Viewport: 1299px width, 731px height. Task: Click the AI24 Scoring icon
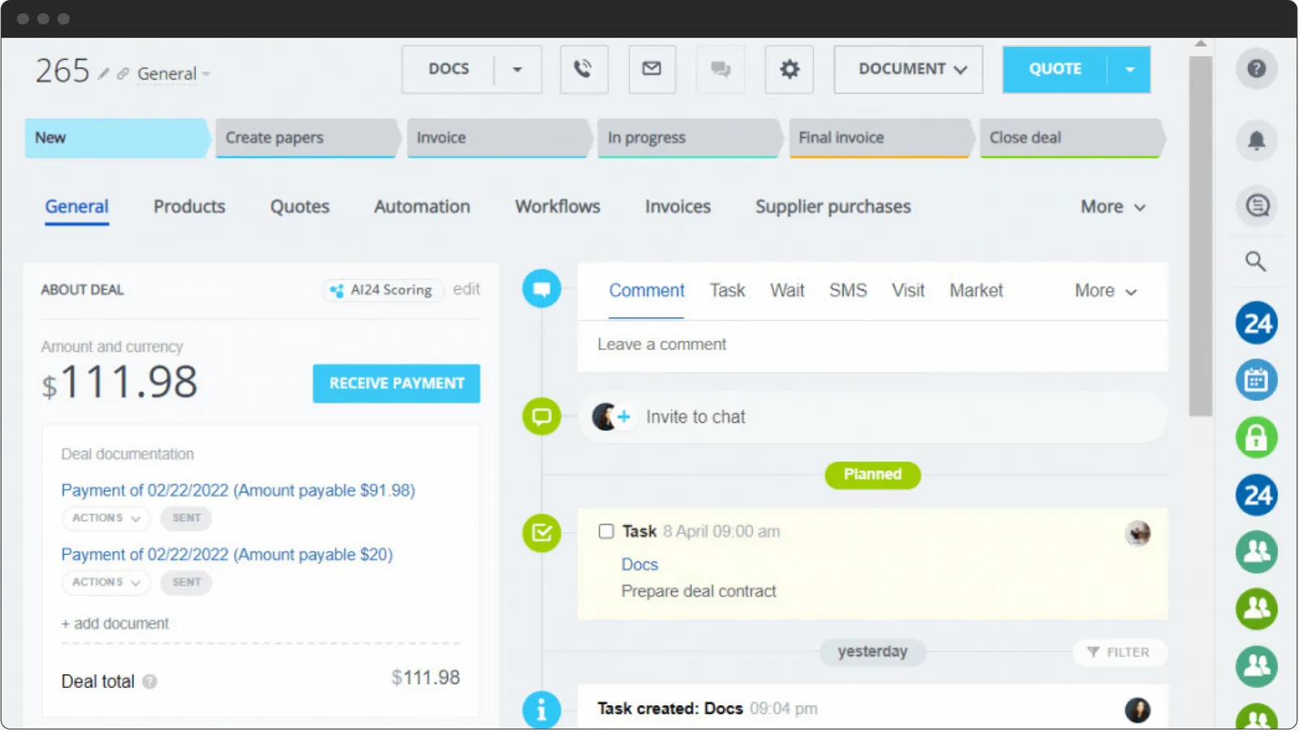(x=338, y=290)
